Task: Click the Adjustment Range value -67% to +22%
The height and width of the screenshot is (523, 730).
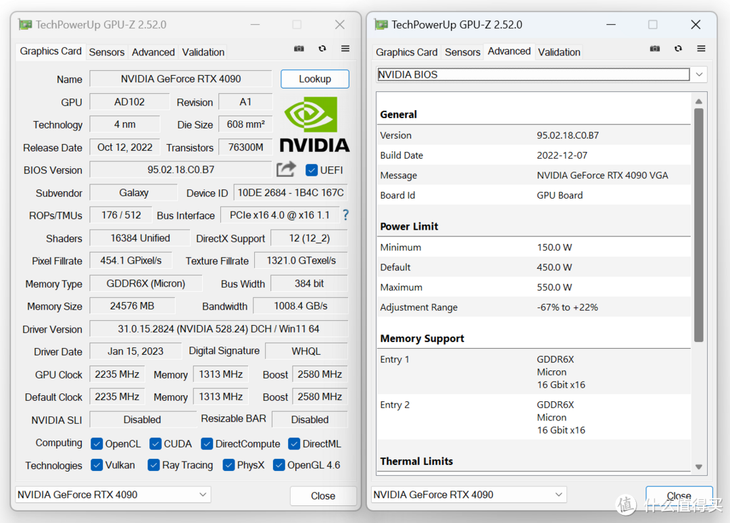Action: pyautogui.click(x=567, y=307)
